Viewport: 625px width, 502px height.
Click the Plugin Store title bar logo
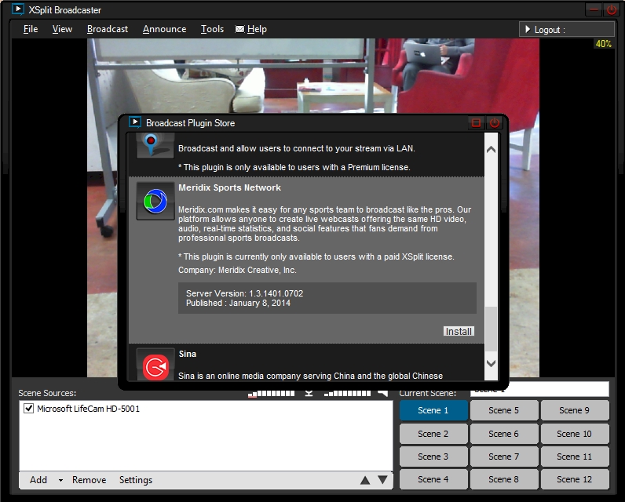click(135, 122)
